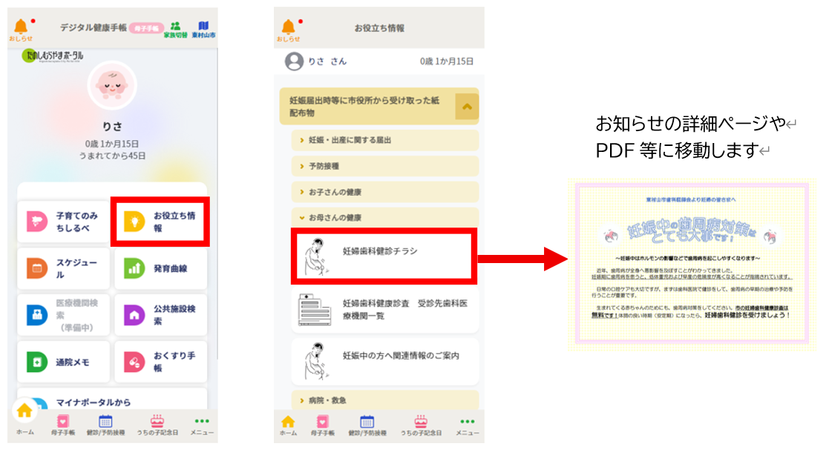The image size is (829, 455).
Task: Open the おくすり手帳 tile
Action: 160,362
